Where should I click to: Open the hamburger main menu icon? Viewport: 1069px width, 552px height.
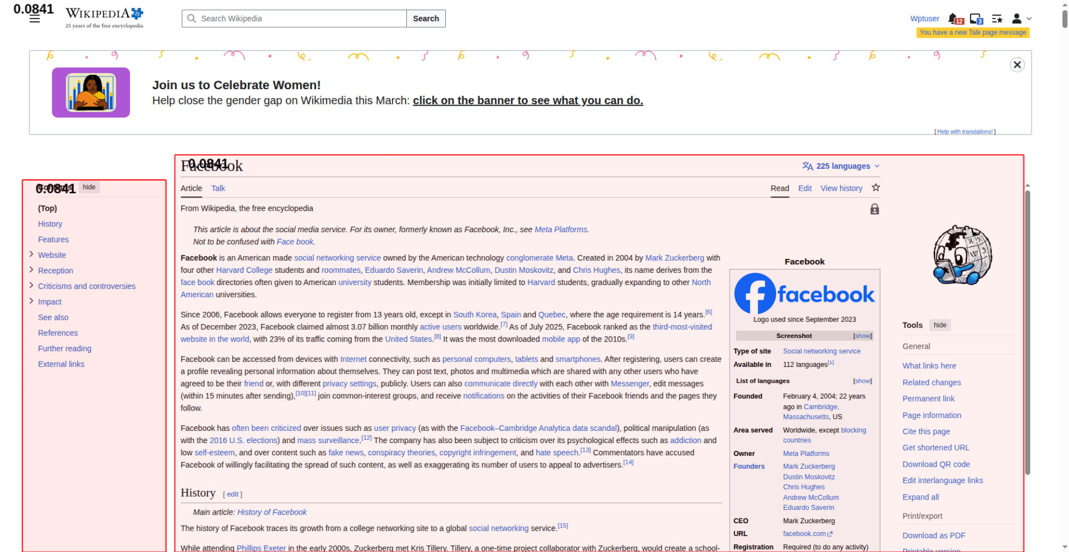[35, 19]
